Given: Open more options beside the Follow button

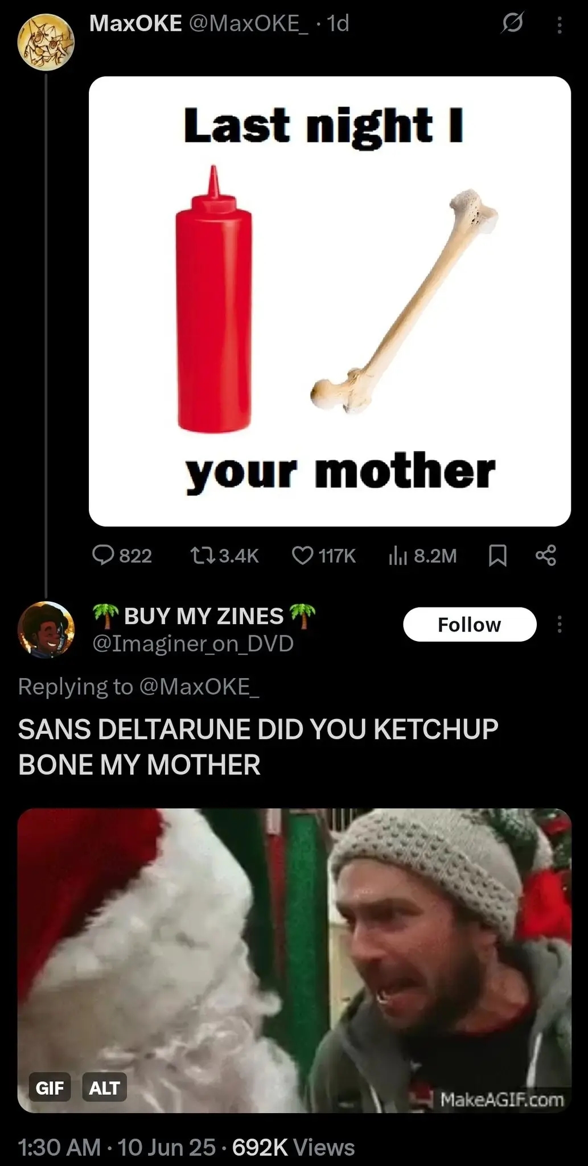Looking at the screenshot, I should coord(560,625).
